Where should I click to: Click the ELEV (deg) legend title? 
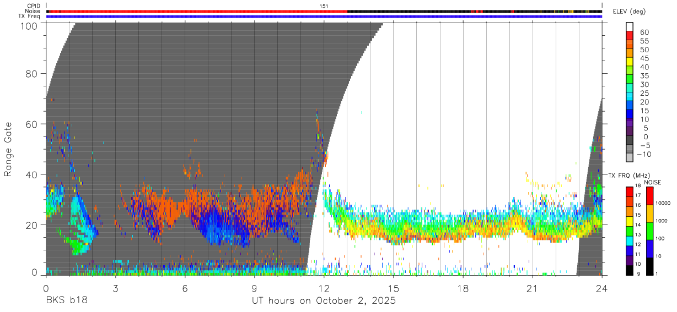(x=628, y=11)
